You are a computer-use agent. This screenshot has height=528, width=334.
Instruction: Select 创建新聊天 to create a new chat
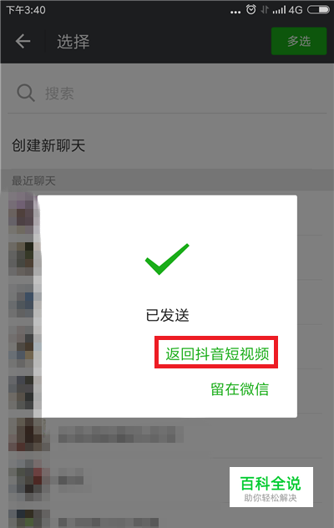(48, 145)
